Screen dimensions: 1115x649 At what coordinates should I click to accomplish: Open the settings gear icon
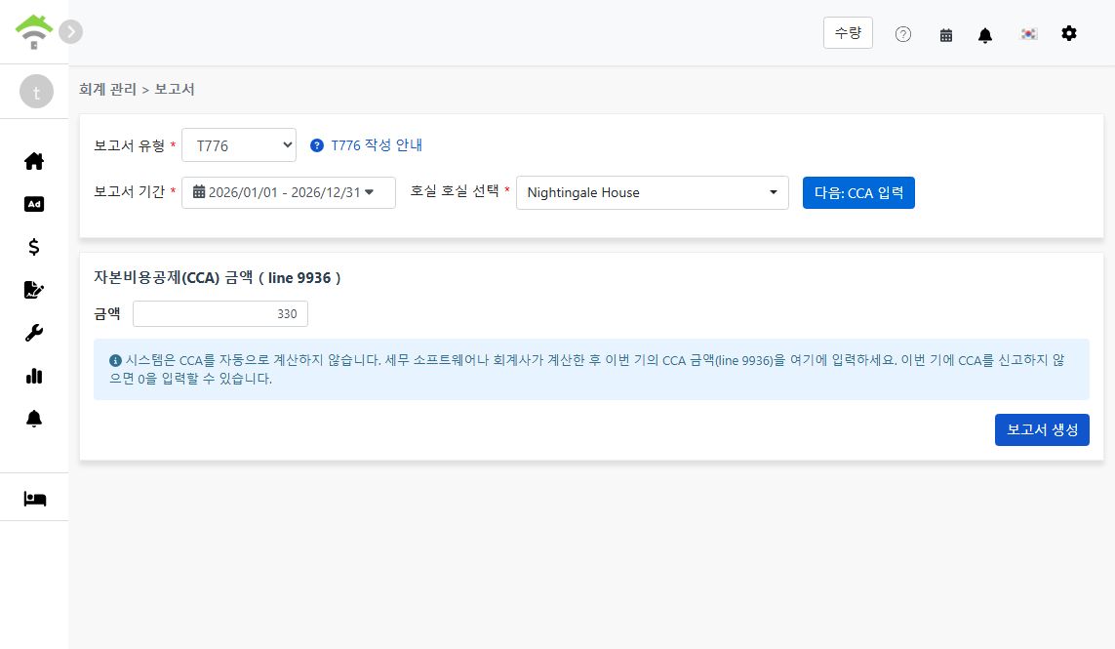[1069, 33]
